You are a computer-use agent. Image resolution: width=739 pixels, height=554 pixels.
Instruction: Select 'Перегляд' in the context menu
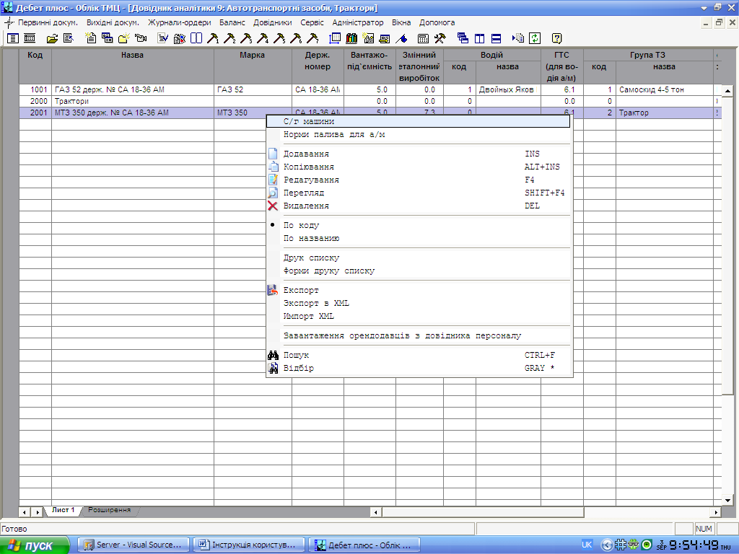(418, 193)
